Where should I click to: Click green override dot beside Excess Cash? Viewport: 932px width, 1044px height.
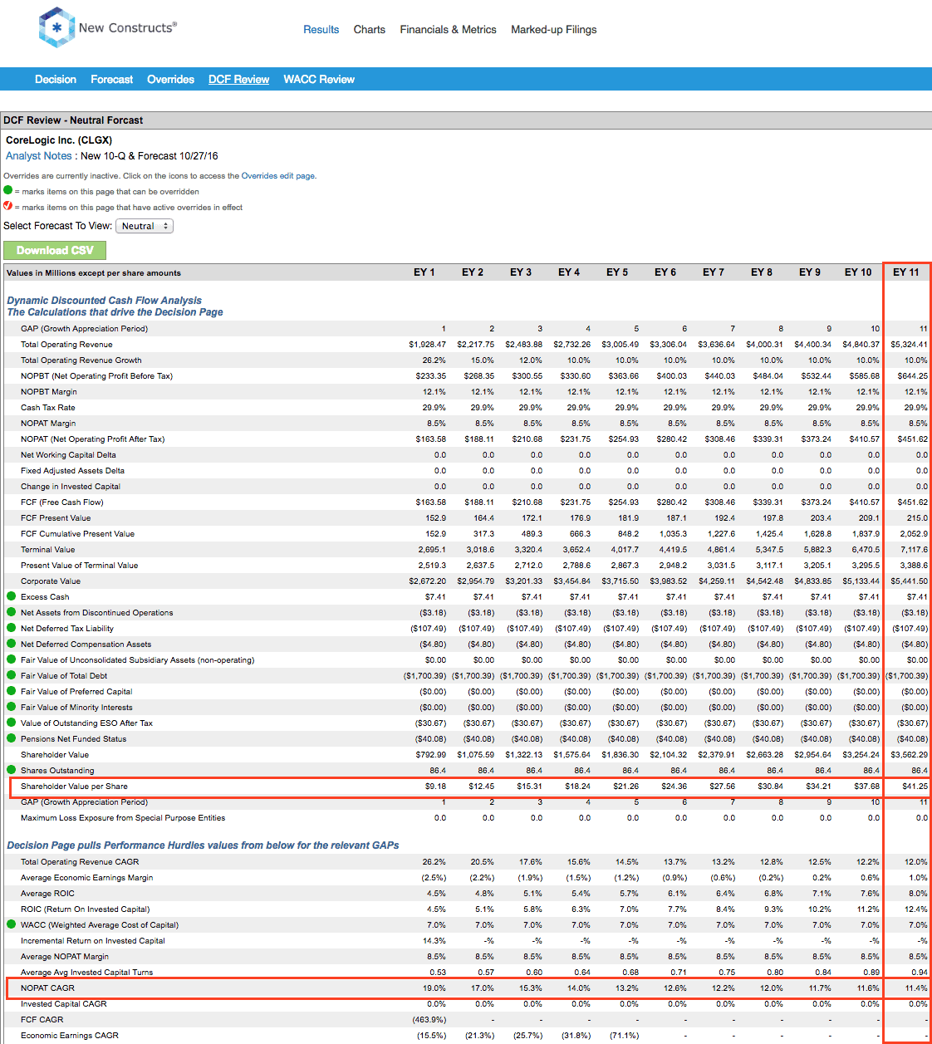(x=11, y=596)
